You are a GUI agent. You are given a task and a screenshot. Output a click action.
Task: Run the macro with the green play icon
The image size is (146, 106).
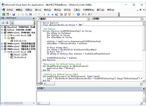(x=44, y=14)
